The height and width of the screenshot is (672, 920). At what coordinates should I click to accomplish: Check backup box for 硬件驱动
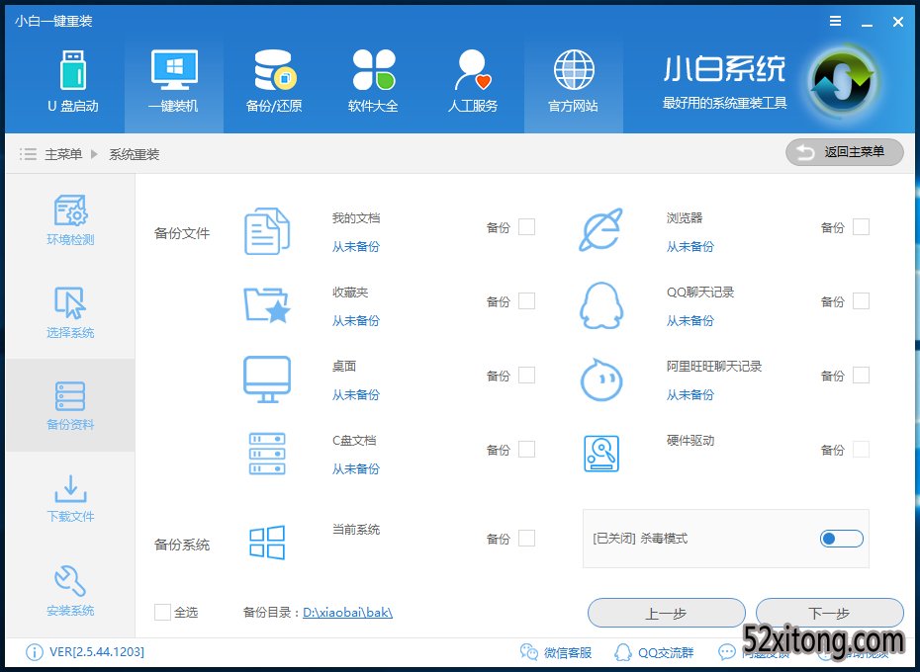861,450
